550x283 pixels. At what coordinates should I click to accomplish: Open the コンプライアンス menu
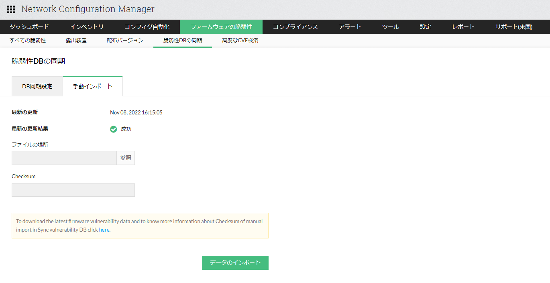295,27
